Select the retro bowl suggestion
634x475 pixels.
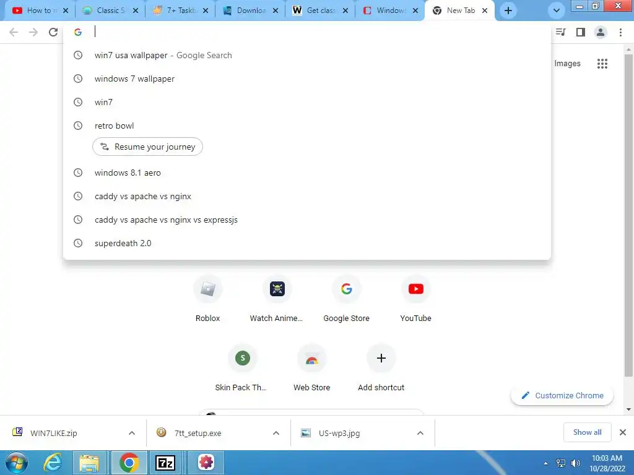pos(307,126)
